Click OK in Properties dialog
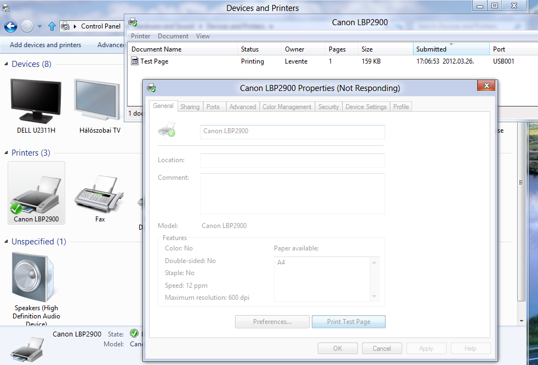Viewport: 538px width, 365px height. (337, 349)
